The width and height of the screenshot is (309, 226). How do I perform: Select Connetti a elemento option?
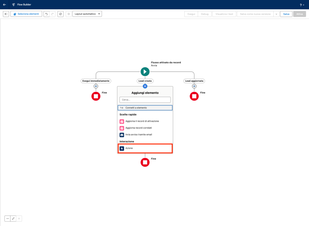click(x=145, y=108)
